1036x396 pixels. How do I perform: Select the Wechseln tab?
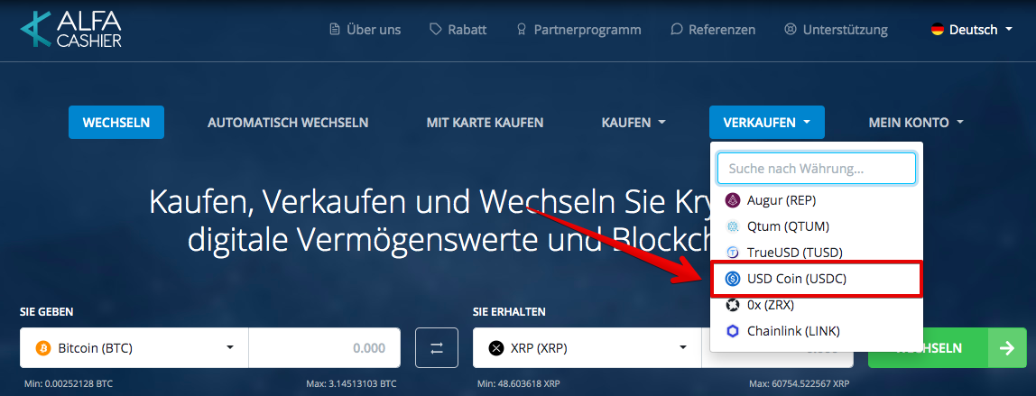coord(116,123)
